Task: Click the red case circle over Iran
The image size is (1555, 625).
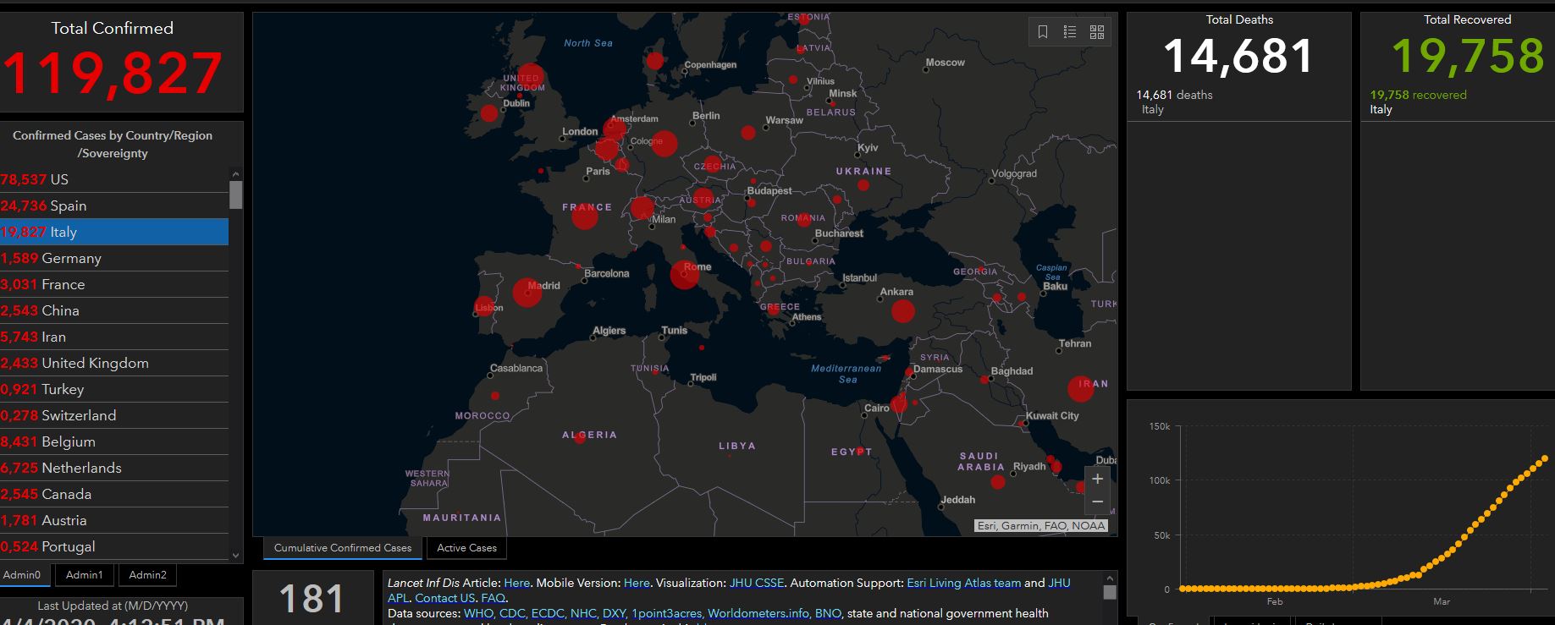Action: (1081, 388)
